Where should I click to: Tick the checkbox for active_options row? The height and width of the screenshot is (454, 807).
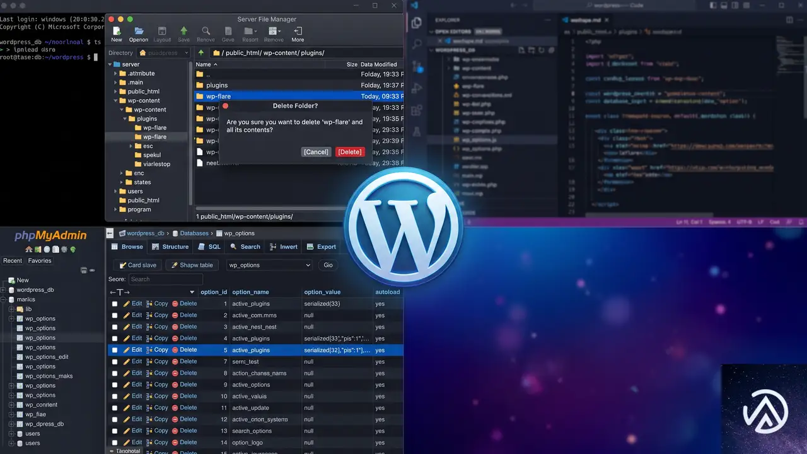(x=115, y=385)
